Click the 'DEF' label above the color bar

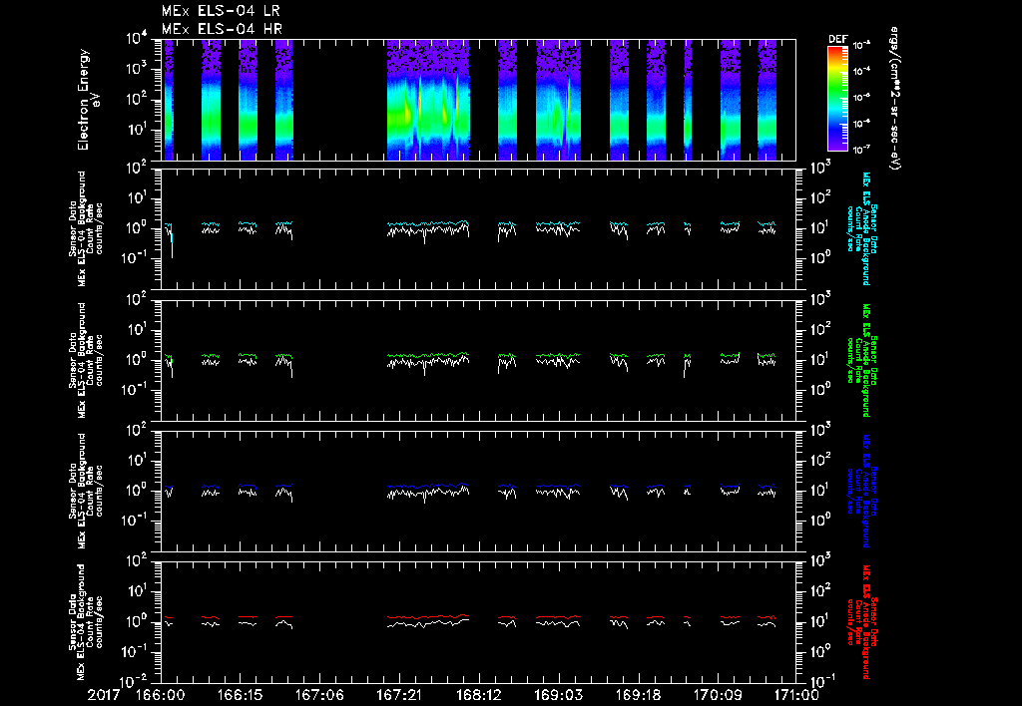click(837, 39)
